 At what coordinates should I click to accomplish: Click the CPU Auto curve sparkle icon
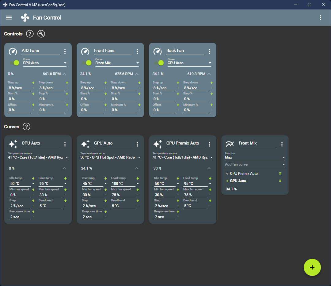(x=13, y=144)
